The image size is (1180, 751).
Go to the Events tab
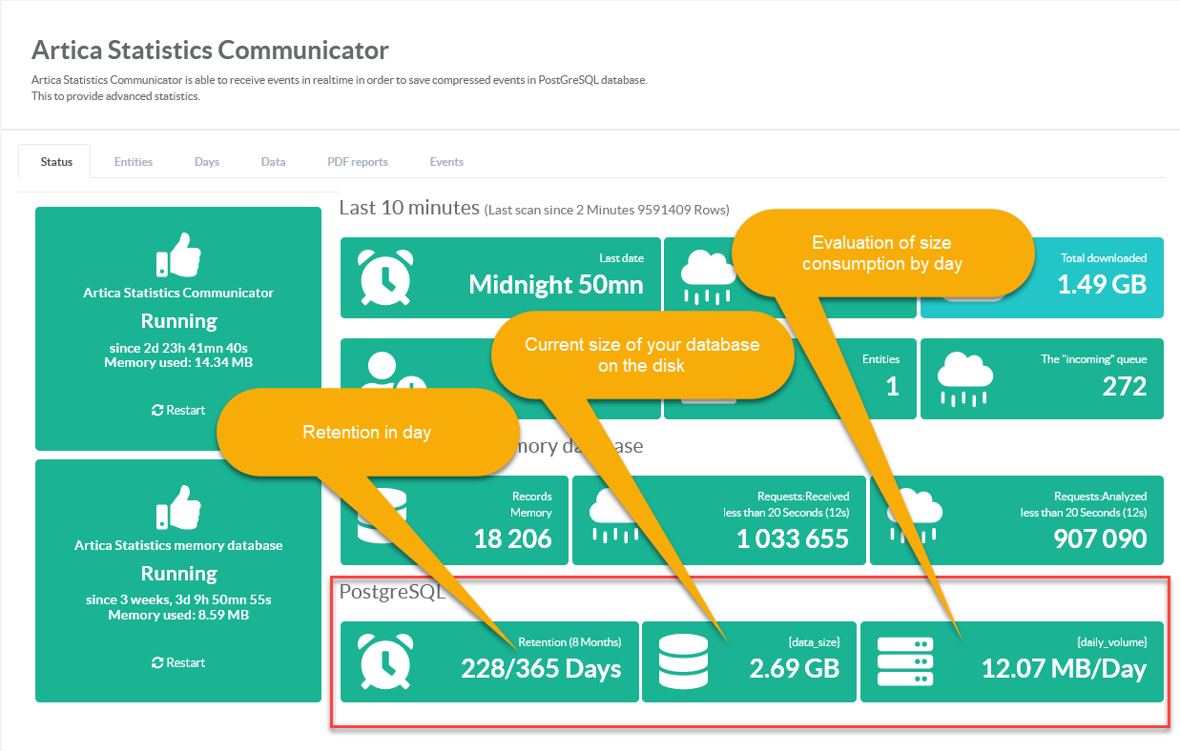[446, 162]
